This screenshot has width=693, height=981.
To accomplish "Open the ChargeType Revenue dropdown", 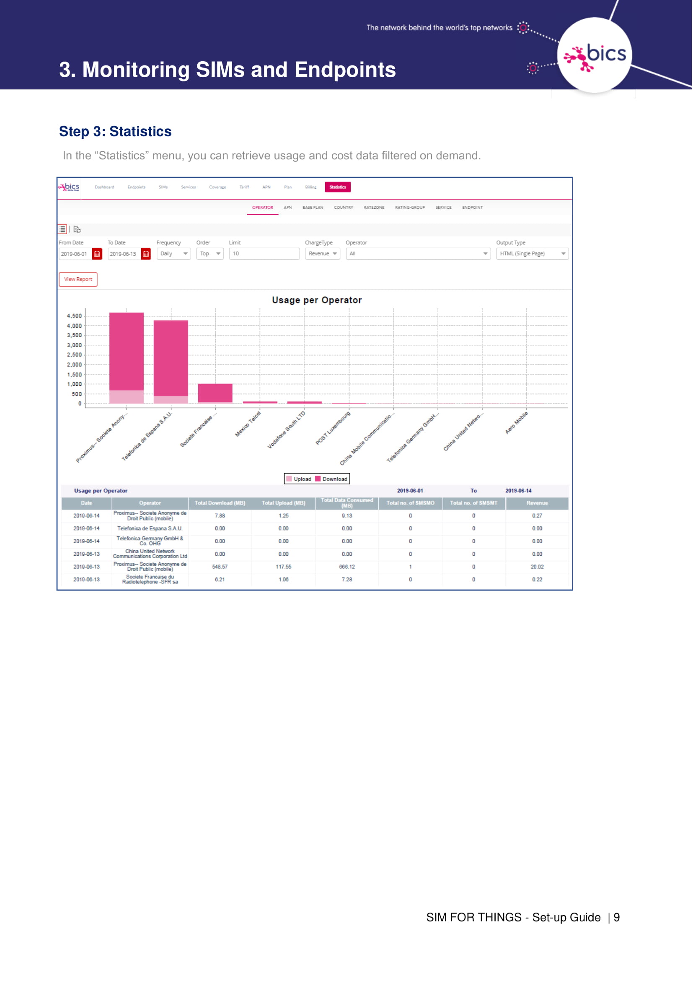I will [322, 254].
